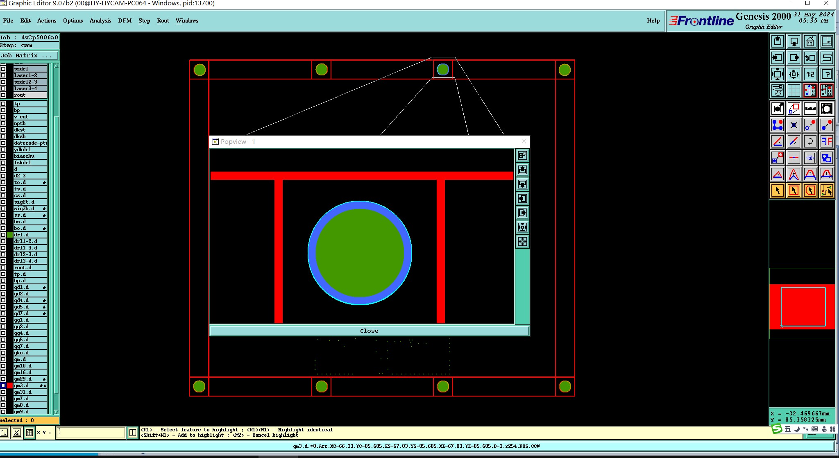Click the 1:2 zoom scale icon
Image resolution: width=839 pixels, height=458 pixels.
click(x=810, y=74)
